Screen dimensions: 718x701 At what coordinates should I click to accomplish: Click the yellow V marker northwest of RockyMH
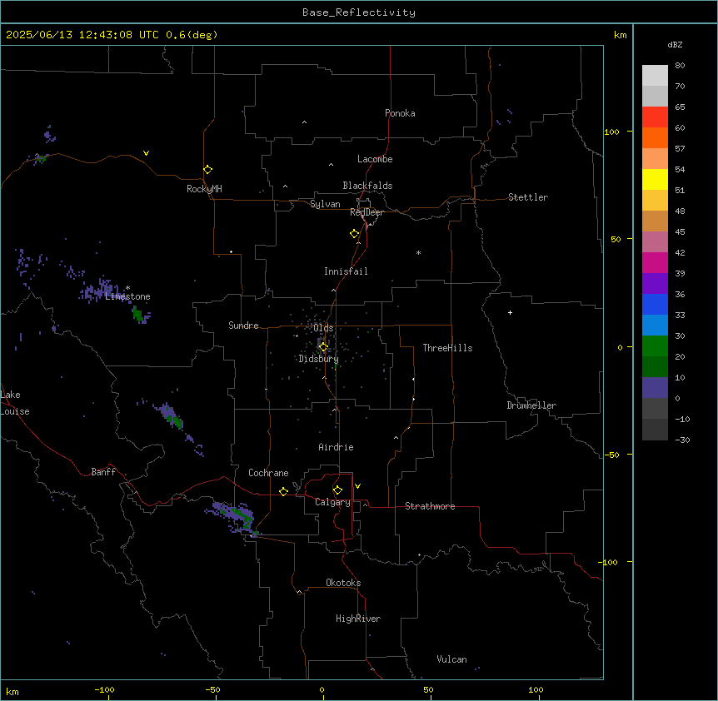146,153
